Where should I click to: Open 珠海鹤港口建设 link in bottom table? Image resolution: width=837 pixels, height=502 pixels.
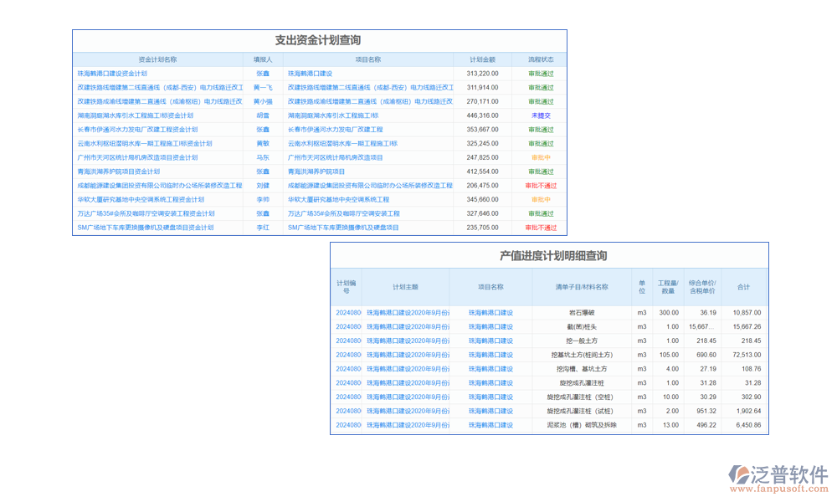click(x=492, y=312)
